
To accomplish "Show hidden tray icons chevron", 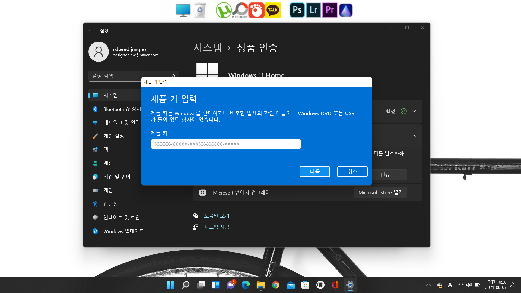I will click(x=428, y=285).
